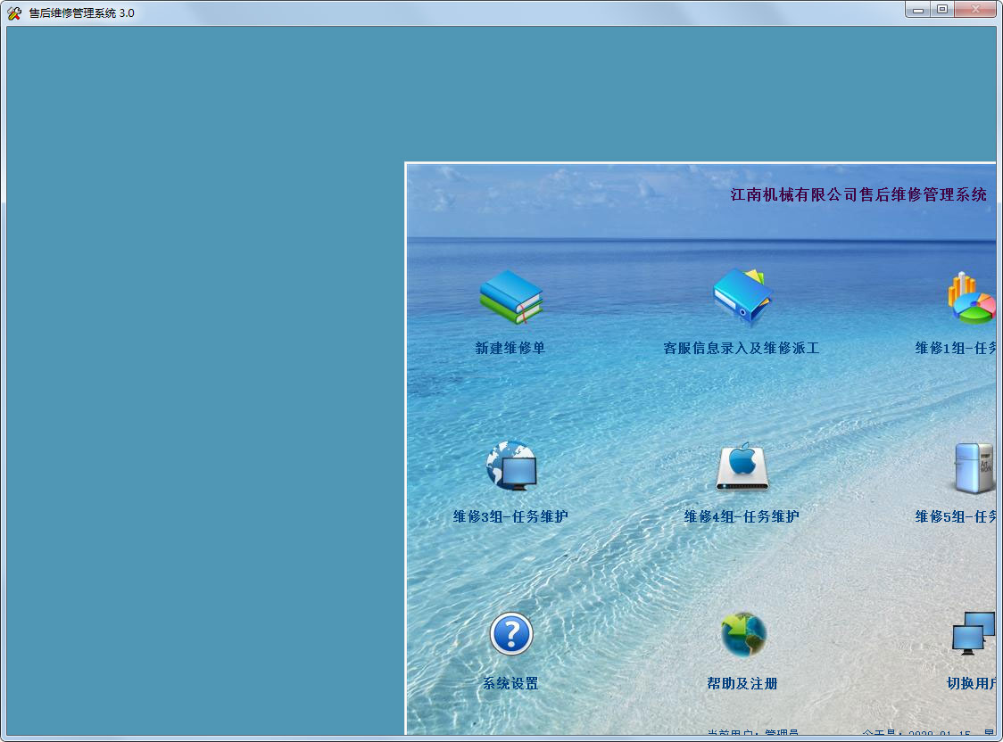1003x742 pixels.
Task: Click the 新建维修单 text label
Action: [510, 349]
